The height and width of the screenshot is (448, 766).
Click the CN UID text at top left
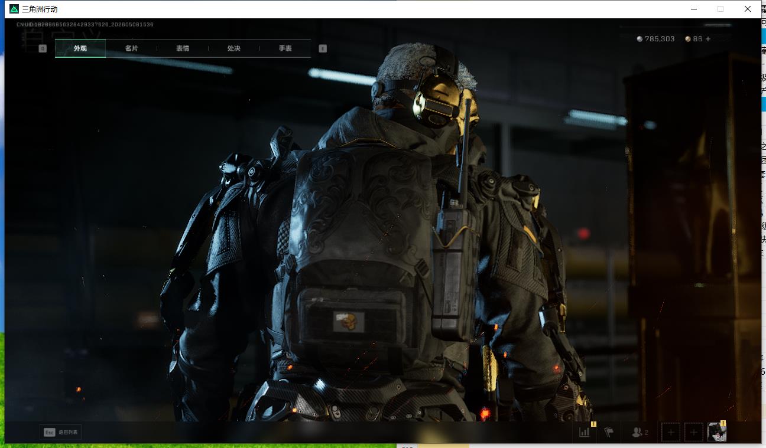[85, 25]
